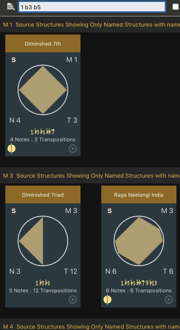Image resolution: width=180 pixels, height=330 pixels.
Task: Click the yellow symmetry icon on Raga Neelangi
Action: pos(107,300)
